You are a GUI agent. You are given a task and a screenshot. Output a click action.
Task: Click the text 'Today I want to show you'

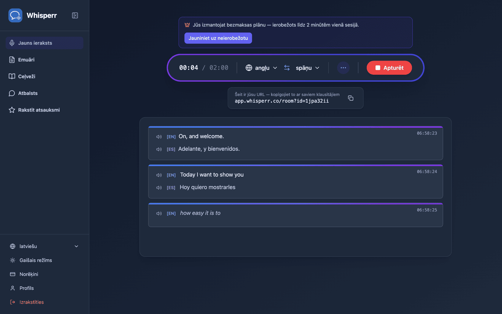coord(212,175)
